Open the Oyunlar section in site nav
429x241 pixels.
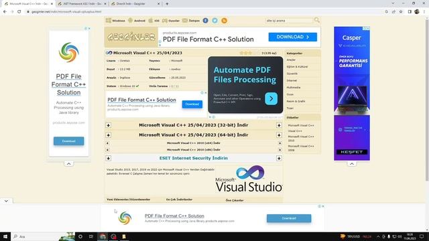click(171, 21)
